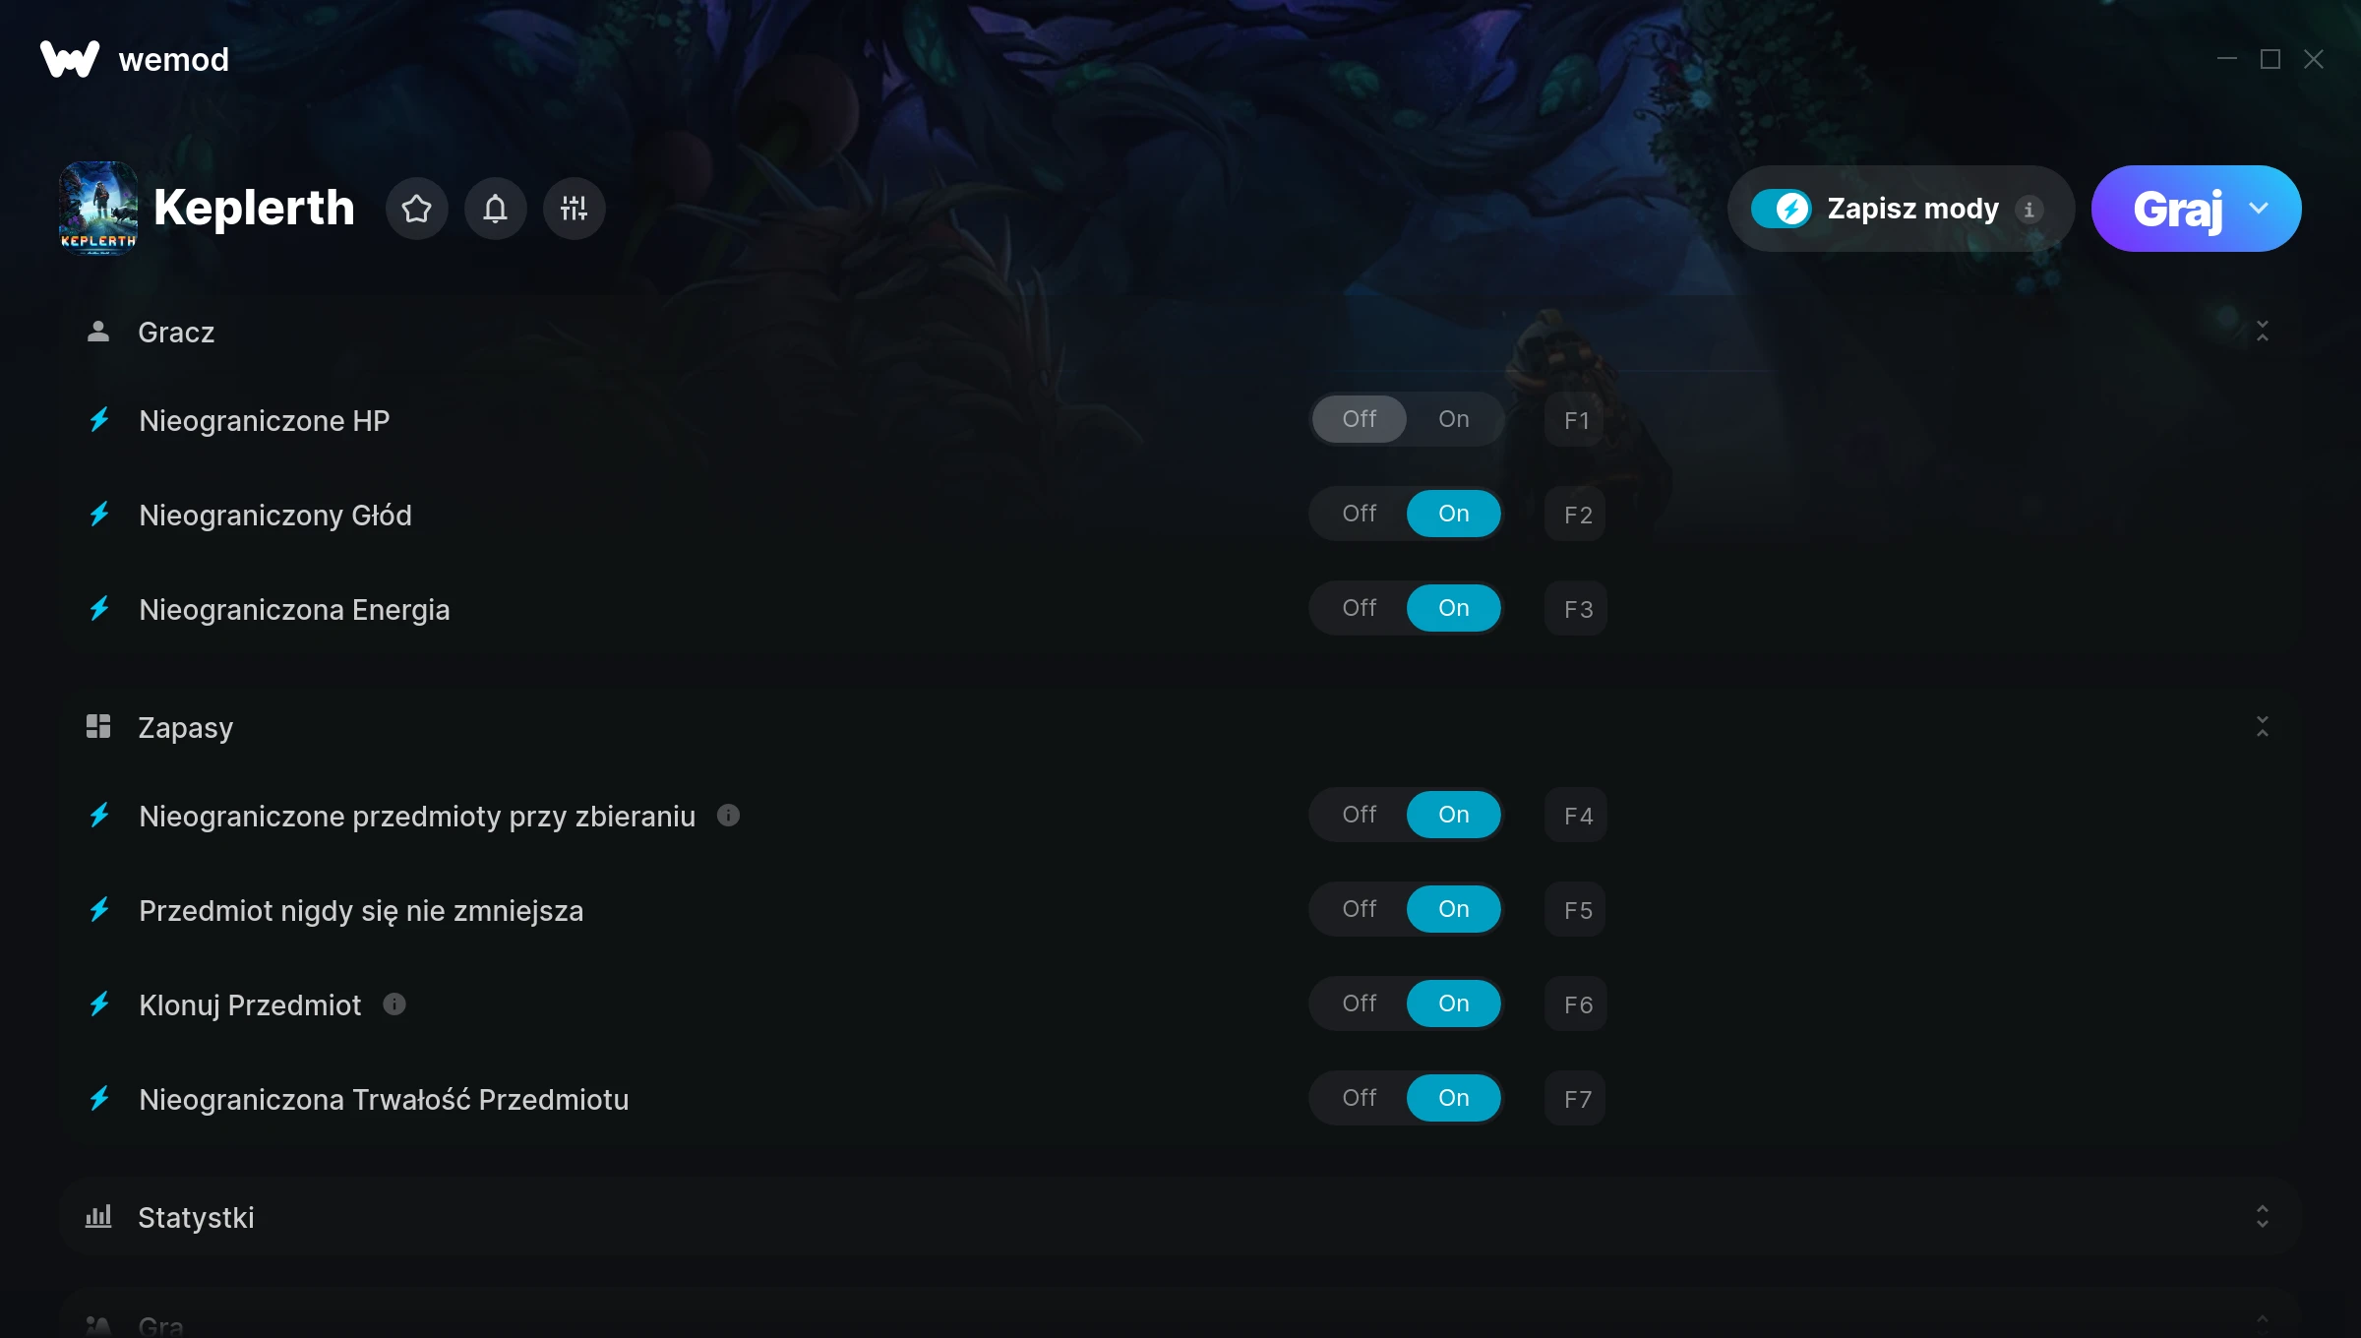Collapse the Gracz section
This screenshot has height=1338, width=2361.
pos(2262,332)
